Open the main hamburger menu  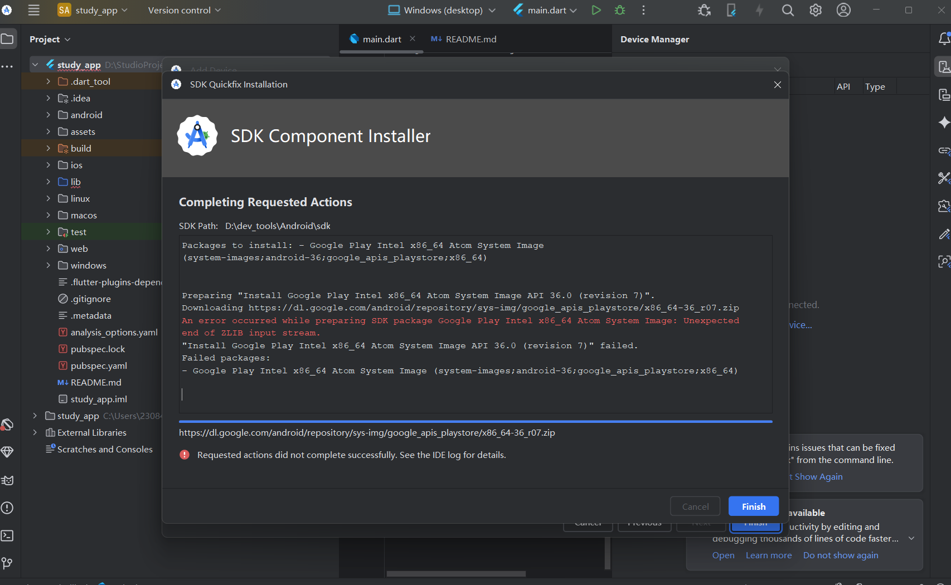click(x=34, y=10)
